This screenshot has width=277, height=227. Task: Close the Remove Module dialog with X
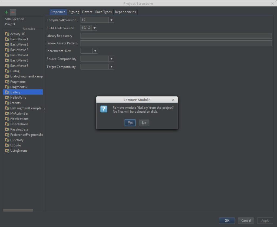(173, 100)
